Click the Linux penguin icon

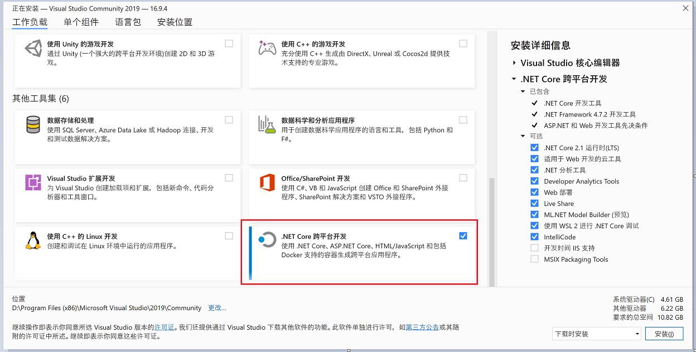(x=33, y=240)
